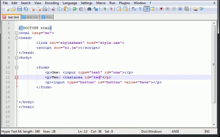Click the Open file folder icon
Screen dimensions: 220x137
pyautogui.click(x=13, y=9)
